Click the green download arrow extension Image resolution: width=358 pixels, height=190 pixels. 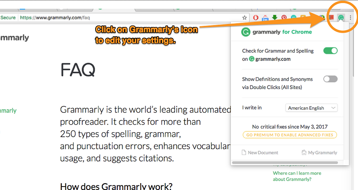[x=275, y=17]
